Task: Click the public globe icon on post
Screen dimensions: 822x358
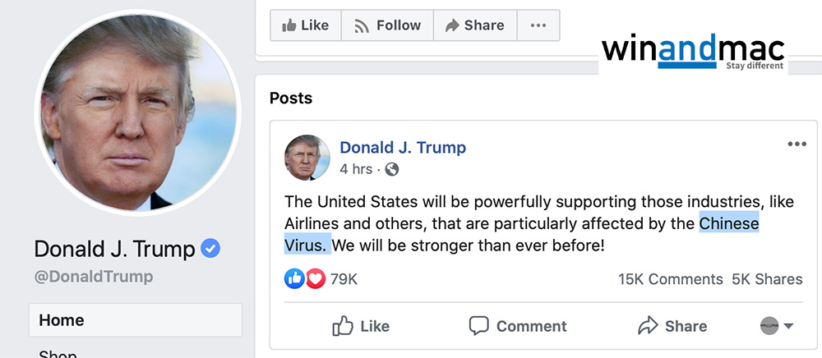Action: click(x=392, y=170)
